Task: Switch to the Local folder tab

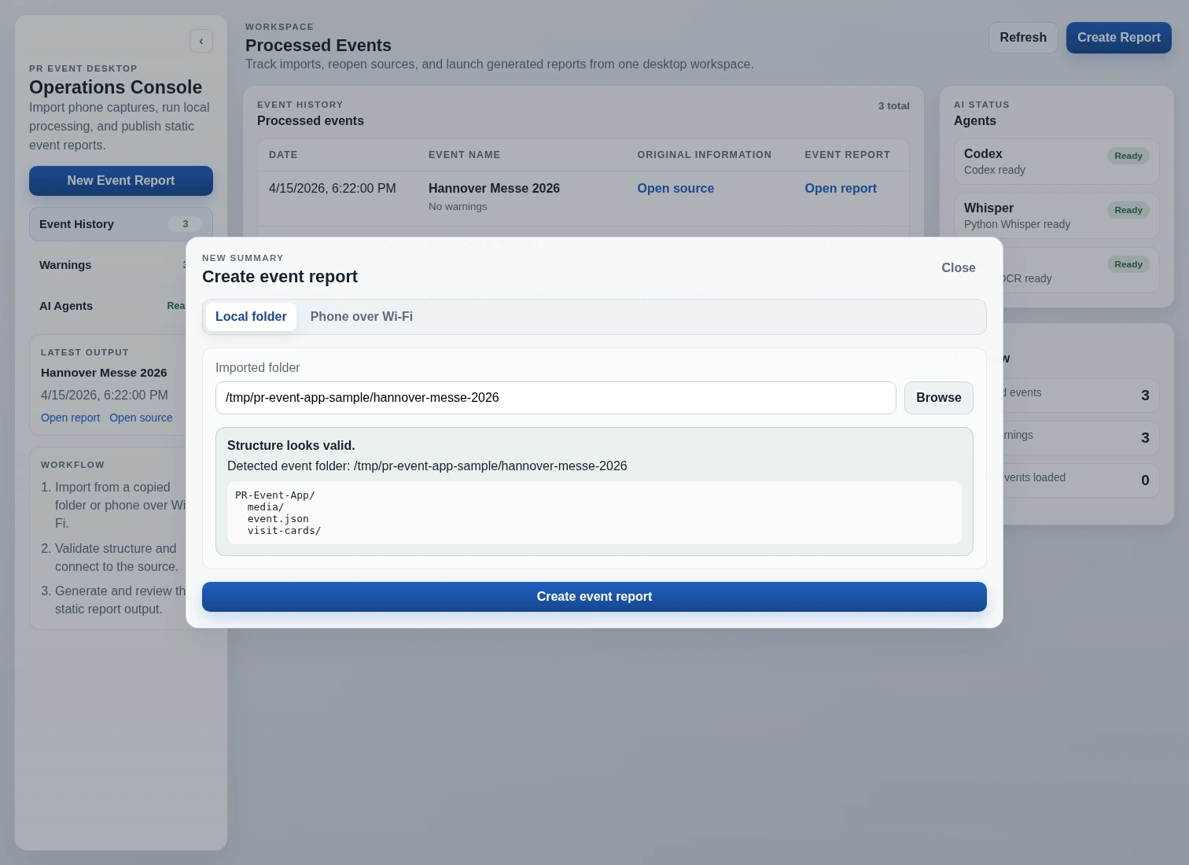Action: [251, 317]
